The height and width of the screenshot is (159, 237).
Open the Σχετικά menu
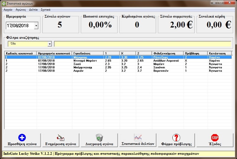point(46,9)
